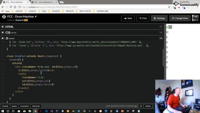200x113 pixels.
Task: Open REACT NATIVE bookmarks folder
Action: [x=83, y=11]
